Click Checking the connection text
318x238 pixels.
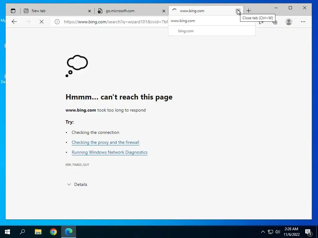point(95,132)
